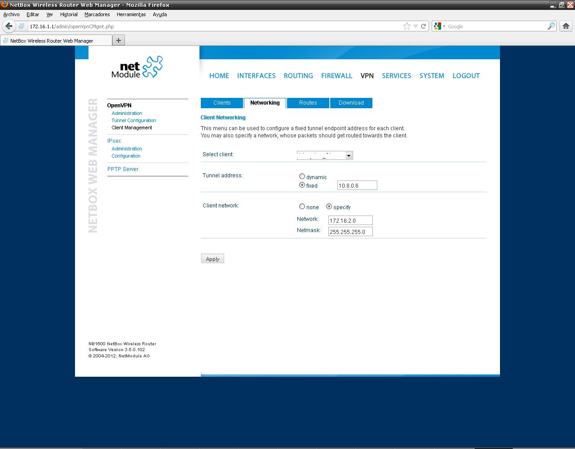
Task: Switch to the Clients tab
Action: tap(222, 103)
